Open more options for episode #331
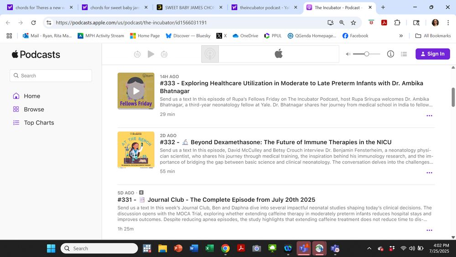Screen dimensions: 456x257 point(429,230)
